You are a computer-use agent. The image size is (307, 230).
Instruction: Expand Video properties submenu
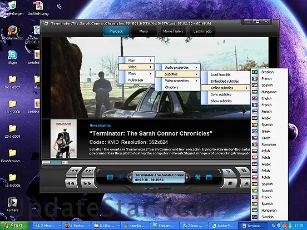click(178, 81)
